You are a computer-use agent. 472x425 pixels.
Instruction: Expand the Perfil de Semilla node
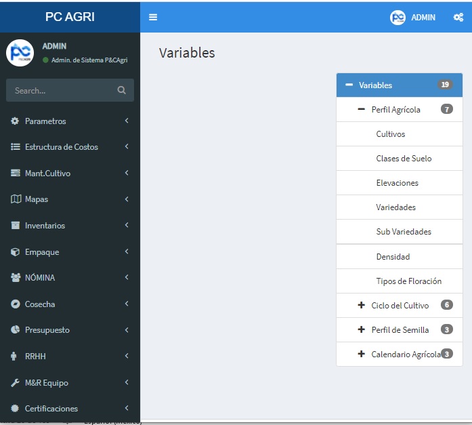coord(362,330)
